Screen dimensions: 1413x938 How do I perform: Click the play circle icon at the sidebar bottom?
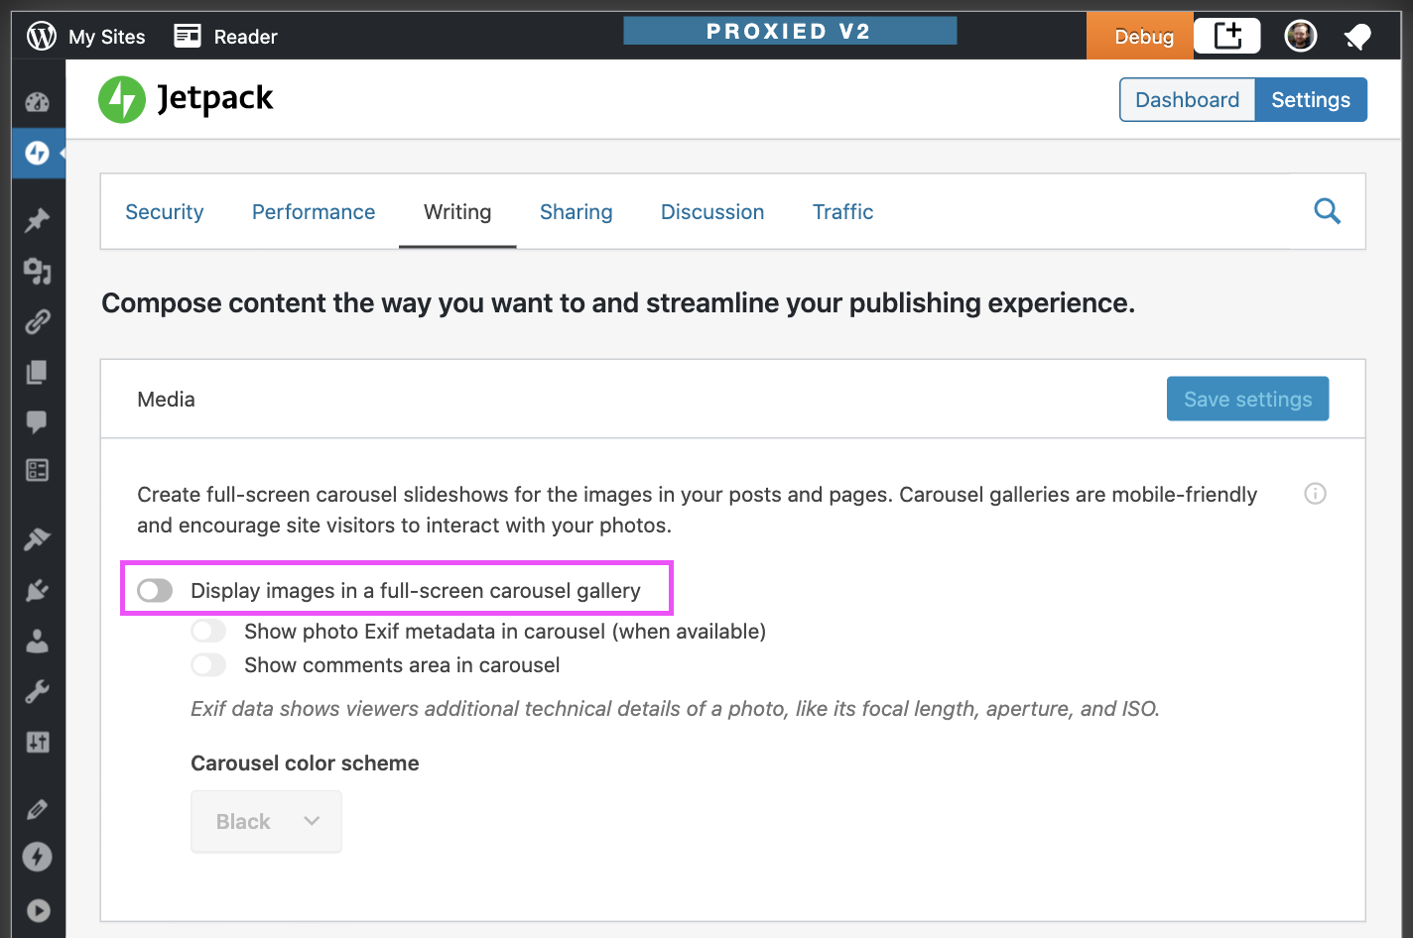pyautogui.click(x=38, y=910)
